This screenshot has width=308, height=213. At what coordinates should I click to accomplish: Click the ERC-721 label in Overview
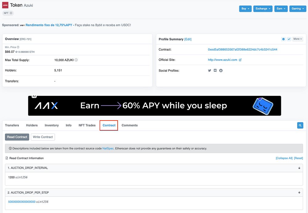[x=25, y=39]
